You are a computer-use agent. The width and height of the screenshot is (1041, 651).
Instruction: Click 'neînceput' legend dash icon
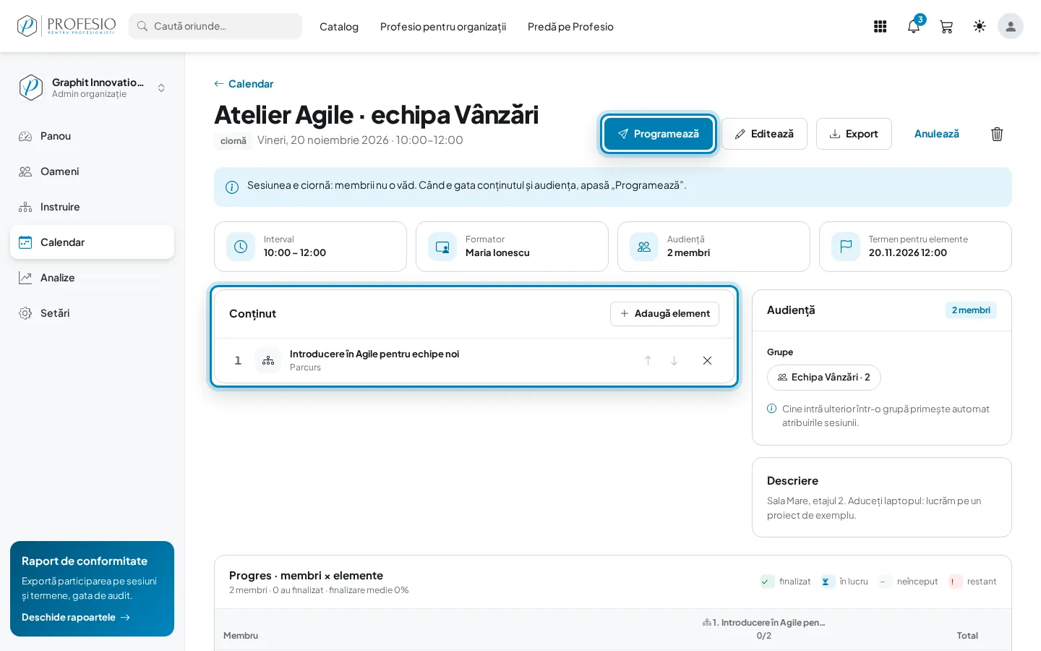click(885, 582)
